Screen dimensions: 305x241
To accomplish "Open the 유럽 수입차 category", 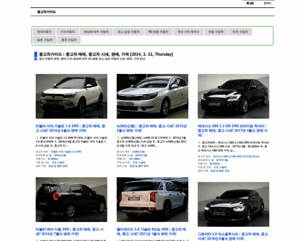I will pos(216,32).
